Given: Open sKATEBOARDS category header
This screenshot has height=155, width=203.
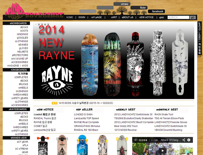Looking at the screenshot, I should [16, 109].
